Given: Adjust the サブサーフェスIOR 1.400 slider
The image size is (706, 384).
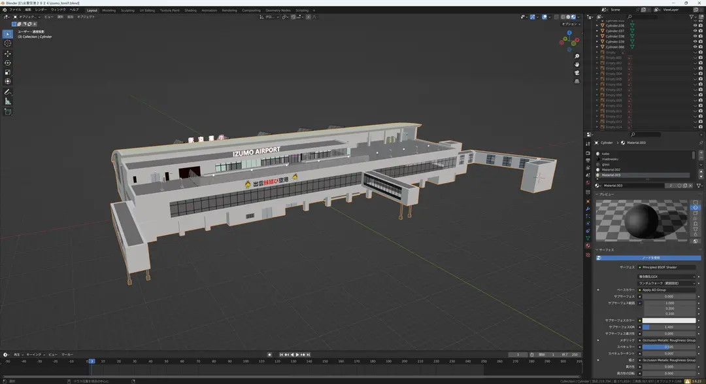Looking at the screenshot, I should tap(669, 327).
